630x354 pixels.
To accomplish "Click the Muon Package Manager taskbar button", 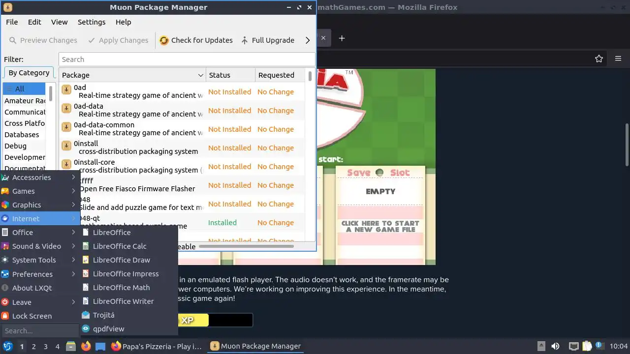I will [x=256, y=347].
